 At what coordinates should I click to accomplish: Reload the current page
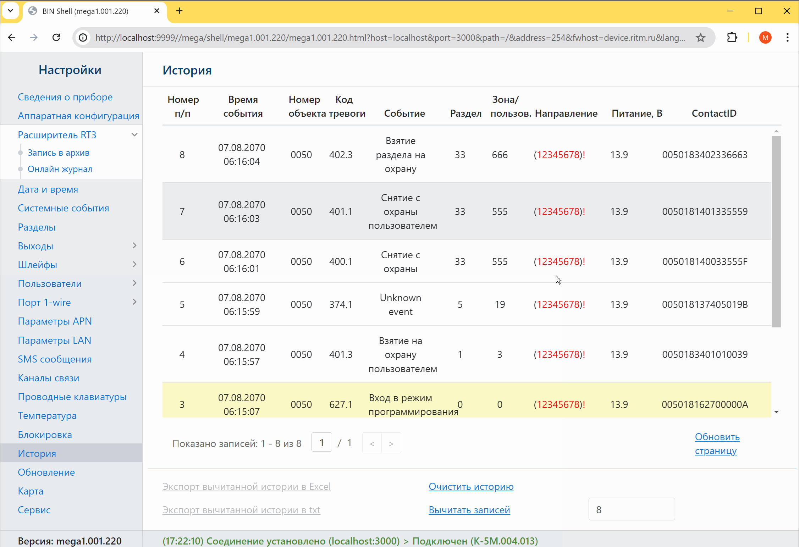point(56,37)
